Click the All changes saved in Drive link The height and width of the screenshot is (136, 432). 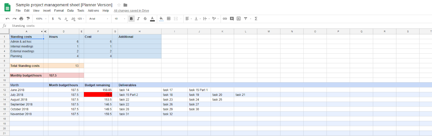(131, 11)
